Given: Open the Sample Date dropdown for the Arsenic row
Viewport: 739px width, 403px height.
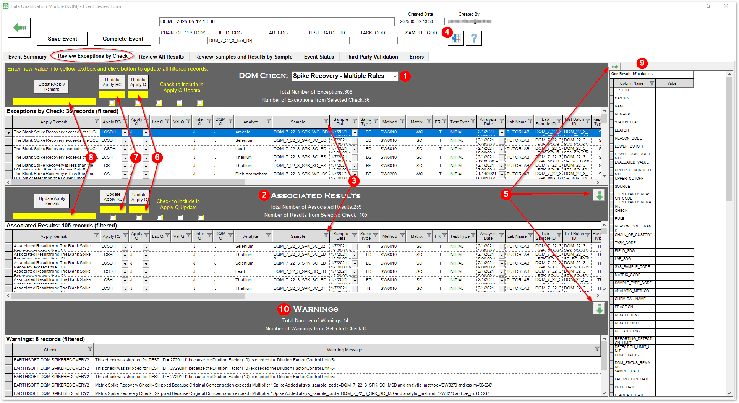Looking at the screenshot, I should (354, 132).
